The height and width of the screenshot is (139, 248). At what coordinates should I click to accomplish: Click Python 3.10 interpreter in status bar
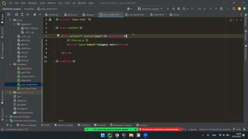click(215, 129)
